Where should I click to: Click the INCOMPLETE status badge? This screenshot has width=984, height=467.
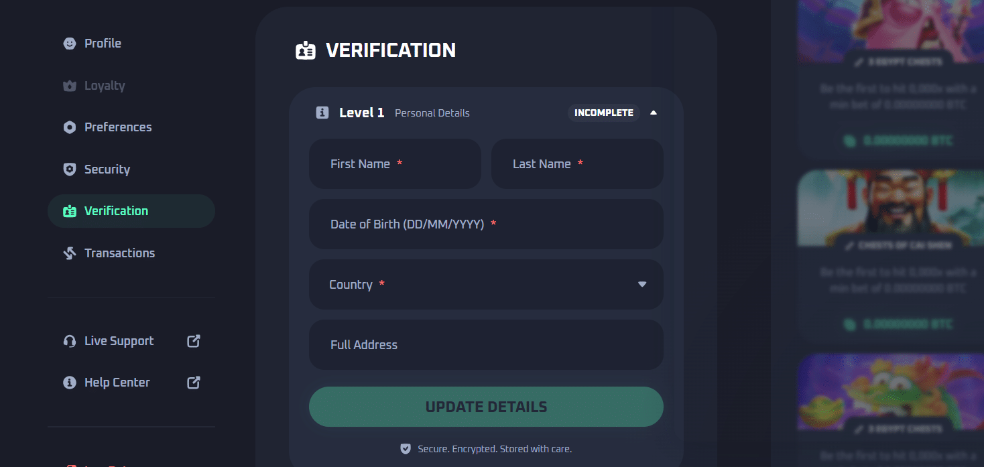603,113
